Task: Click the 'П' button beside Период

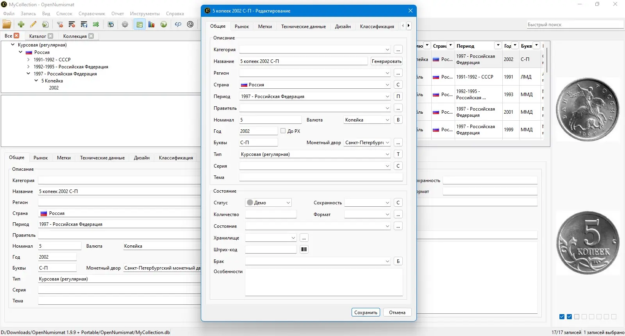Action: point(398,97)
